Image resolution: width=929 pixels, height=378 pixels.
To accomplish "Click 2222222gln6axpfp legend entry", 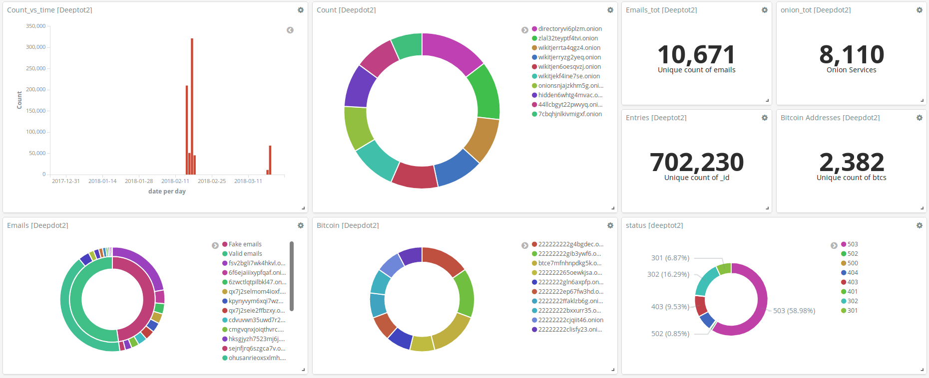I will pos(568,282).
